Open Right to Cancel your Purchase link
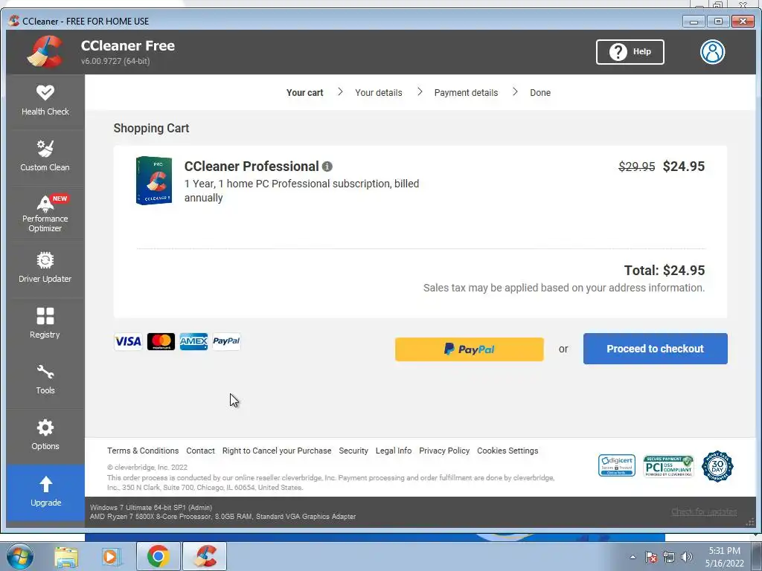Image resolution: width=762 pixels, height=571 pixels. tap(277, 451)
